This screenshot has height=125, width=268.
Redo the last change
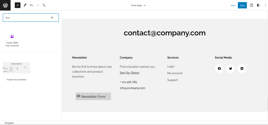(38, 5)
